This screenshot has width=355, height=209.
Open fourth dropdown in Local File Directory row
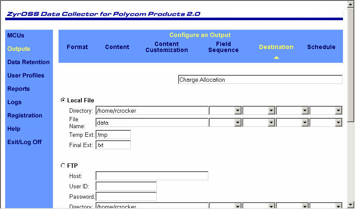pyautogui.click(x=326, y=111)
